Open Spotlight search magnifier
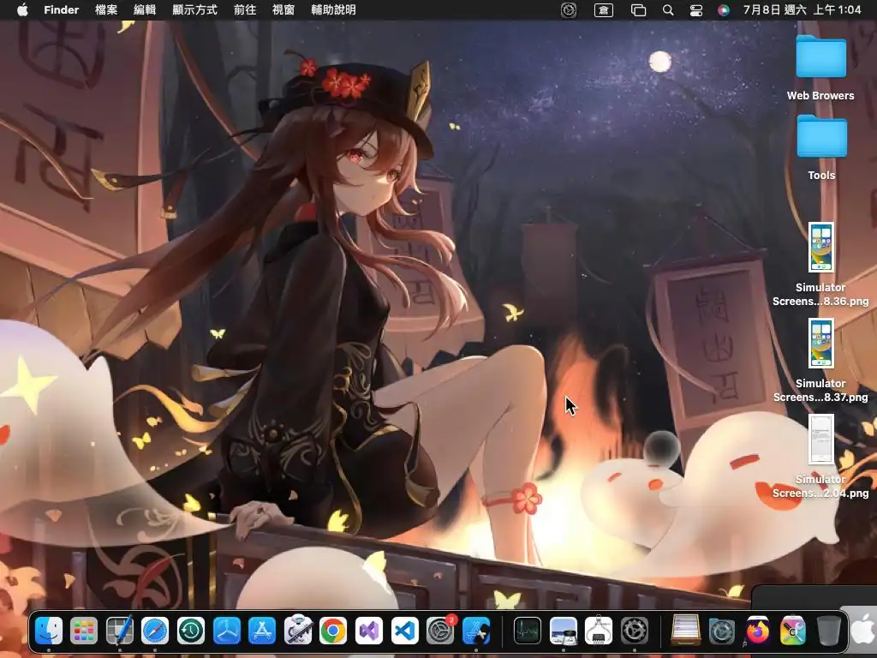Viewport: 877px width, 658px height. tap(668, 9)
